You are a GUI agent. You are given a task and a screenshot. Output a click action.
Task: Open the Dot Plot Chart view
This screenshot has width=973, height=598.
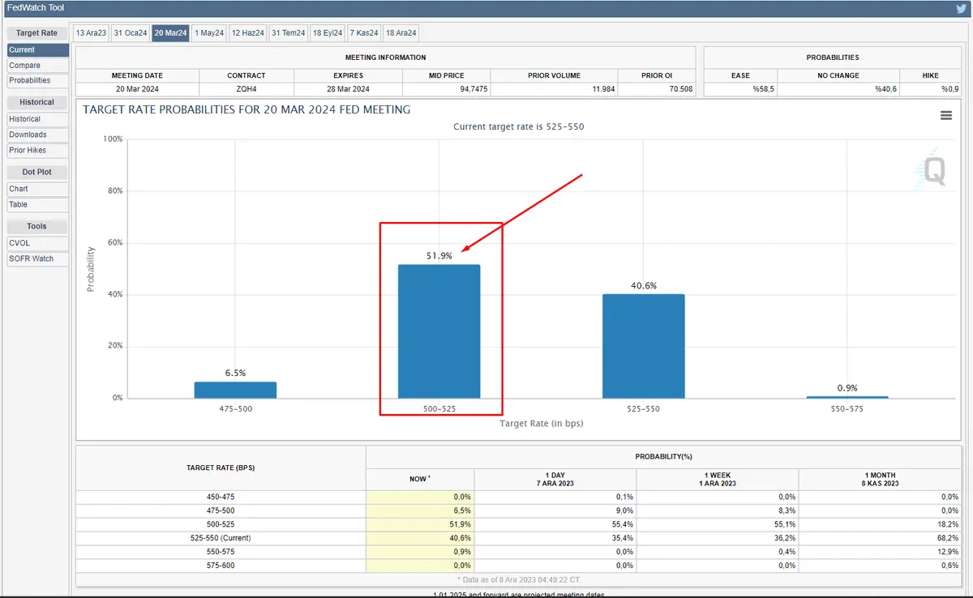pyautogui.click(x=19, y=189)
